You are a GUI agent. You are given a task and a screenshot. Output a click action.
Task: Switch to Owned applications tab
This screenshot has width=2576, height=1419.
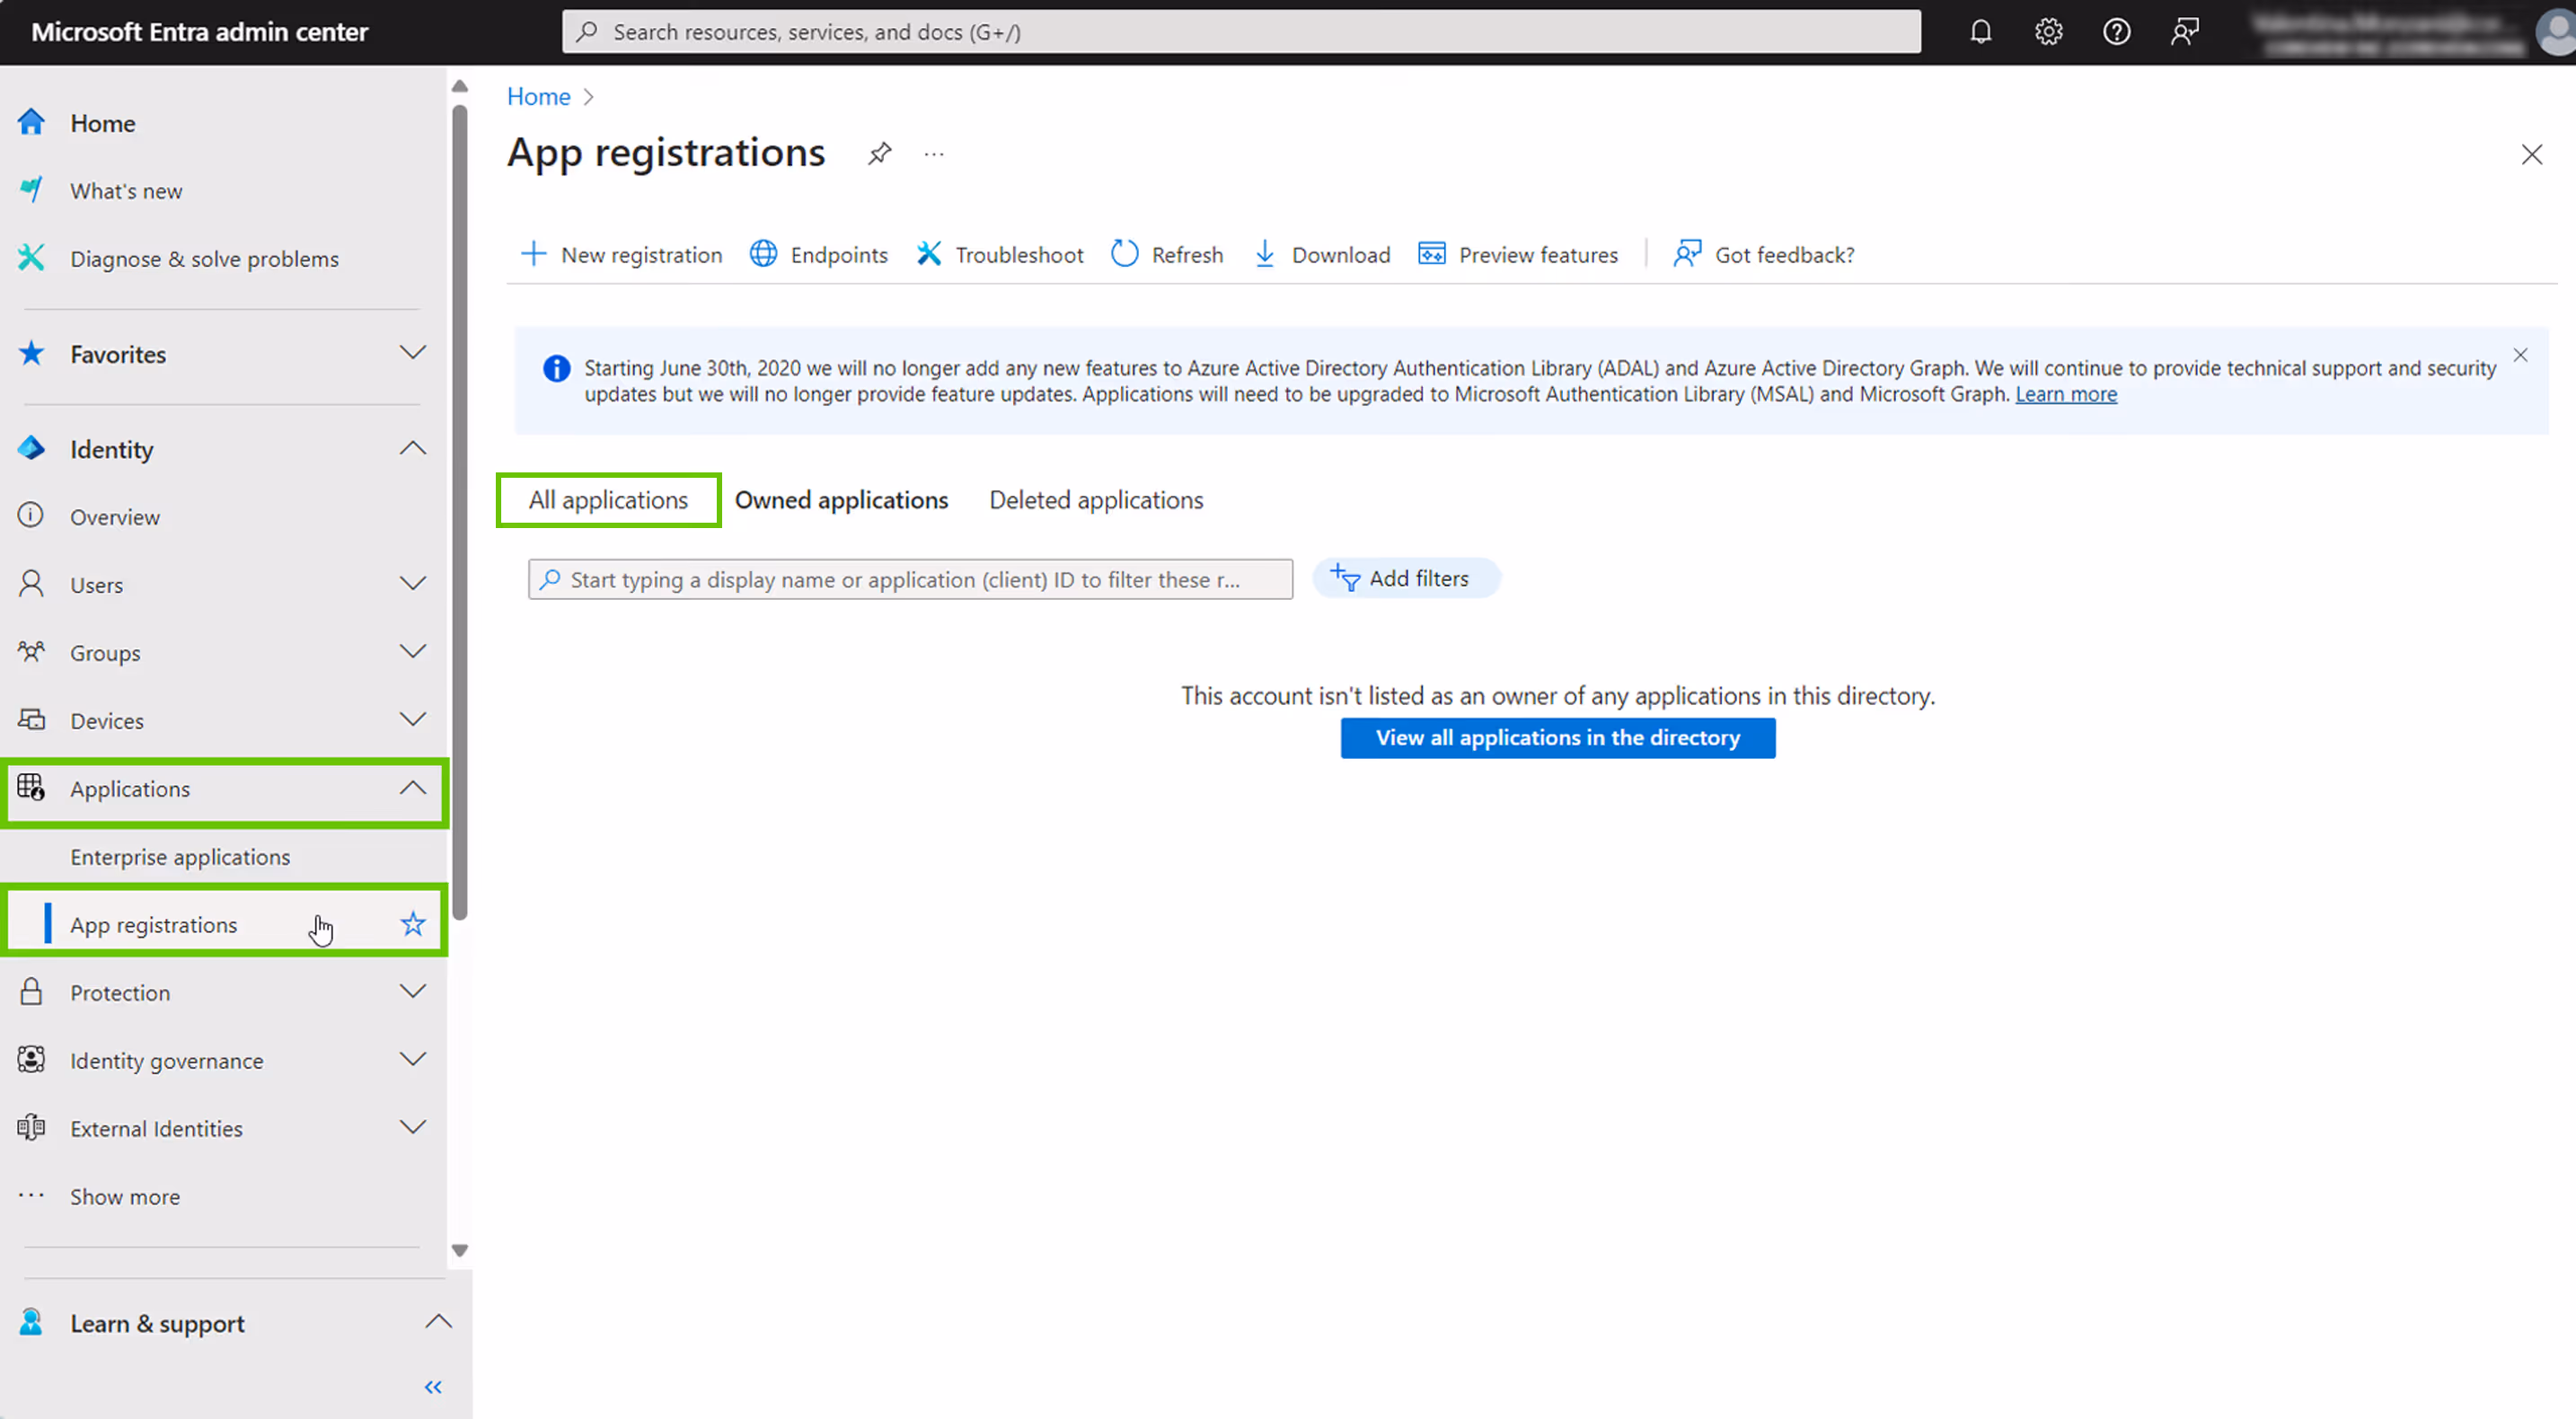(x=842, y=499)
